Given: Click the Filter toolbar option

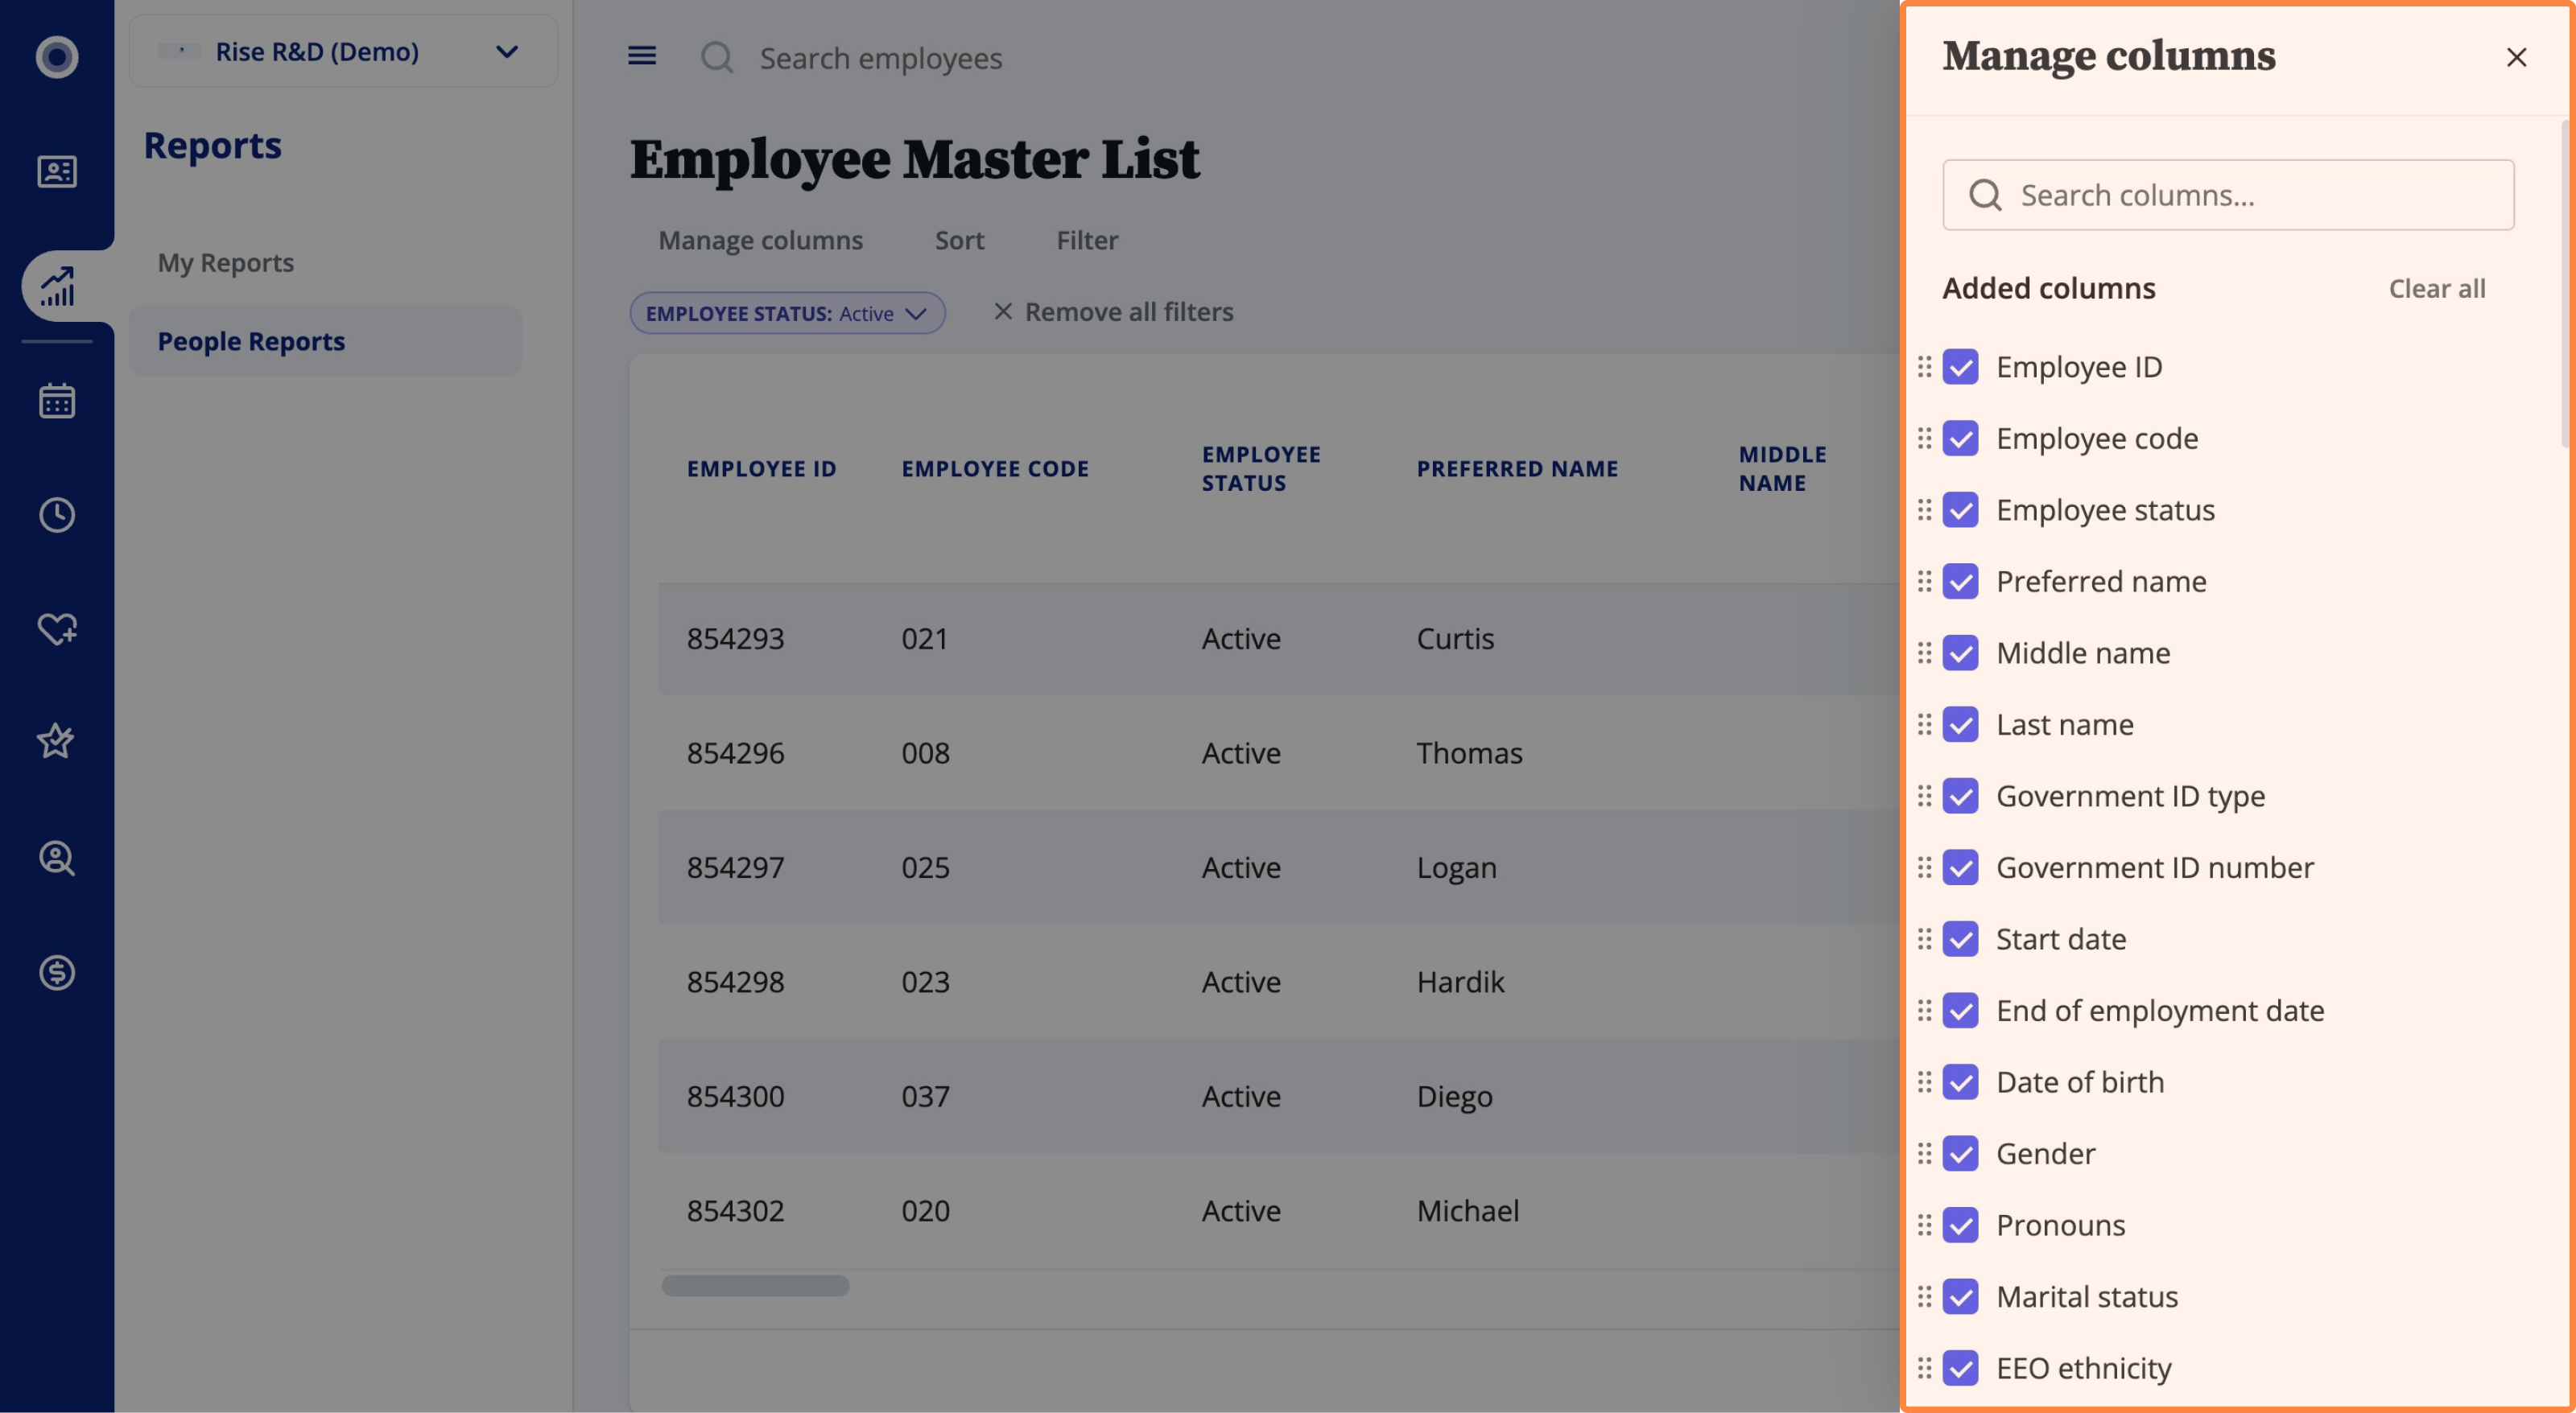Looking at the screenshot, I should point(1087,240).
